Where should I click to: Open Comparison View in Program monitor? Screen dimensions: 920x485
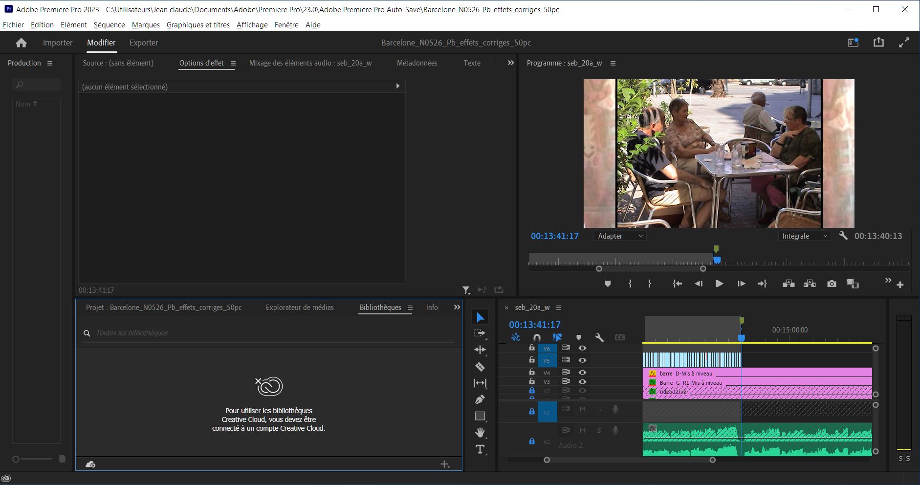pyautogui.click(x=853, y=284)
